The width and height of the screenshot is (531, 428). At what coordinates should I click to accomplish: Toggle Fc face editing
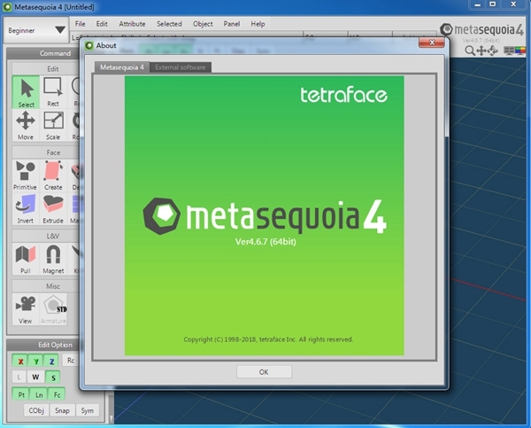(57, 394)
